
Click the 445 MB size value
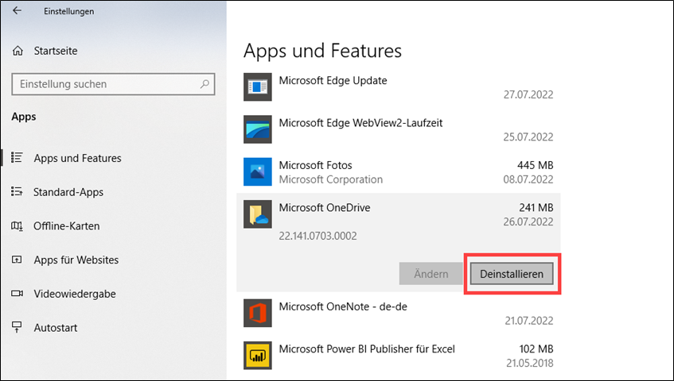click(536, 165)
